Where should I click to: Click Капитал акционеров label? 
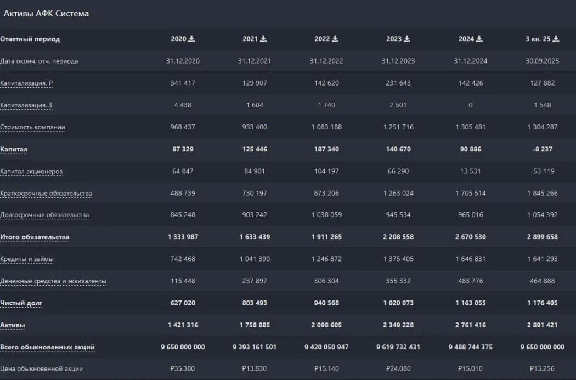click(31, 171)
